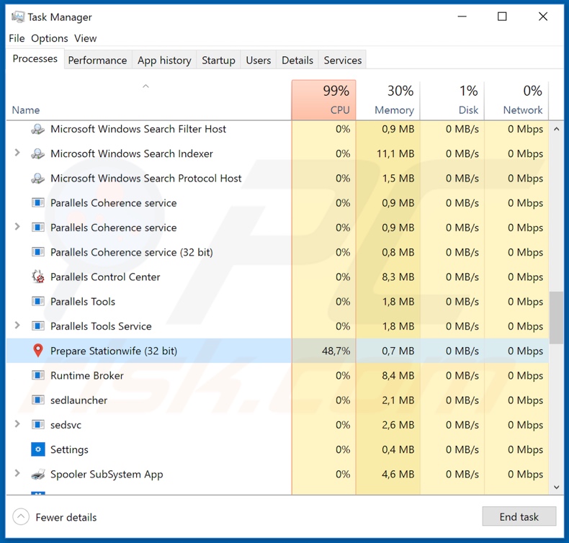
Task: Open the View menu
Action: (x=86, y=38)
